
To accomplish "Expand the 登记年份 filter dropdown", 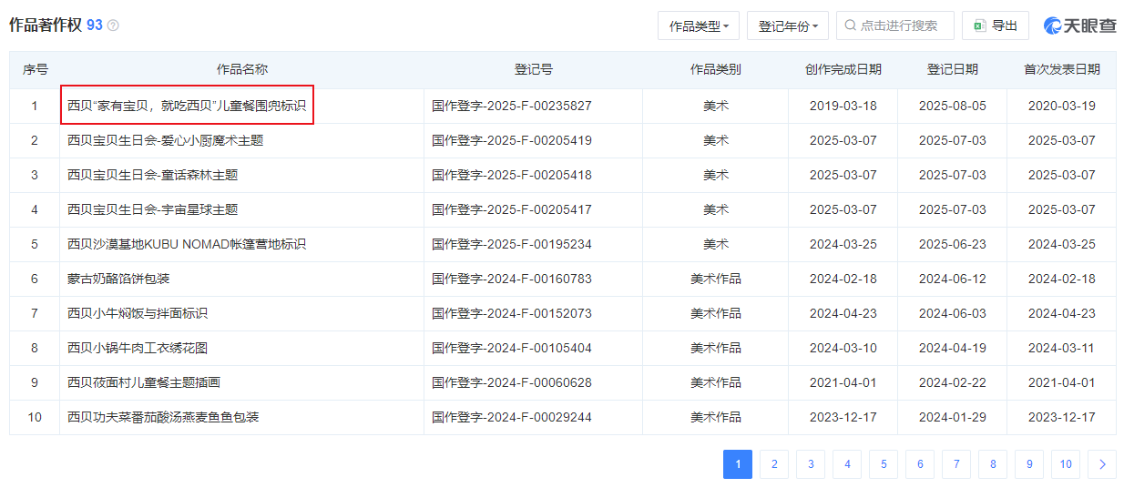I will click(x=788, y=26).
